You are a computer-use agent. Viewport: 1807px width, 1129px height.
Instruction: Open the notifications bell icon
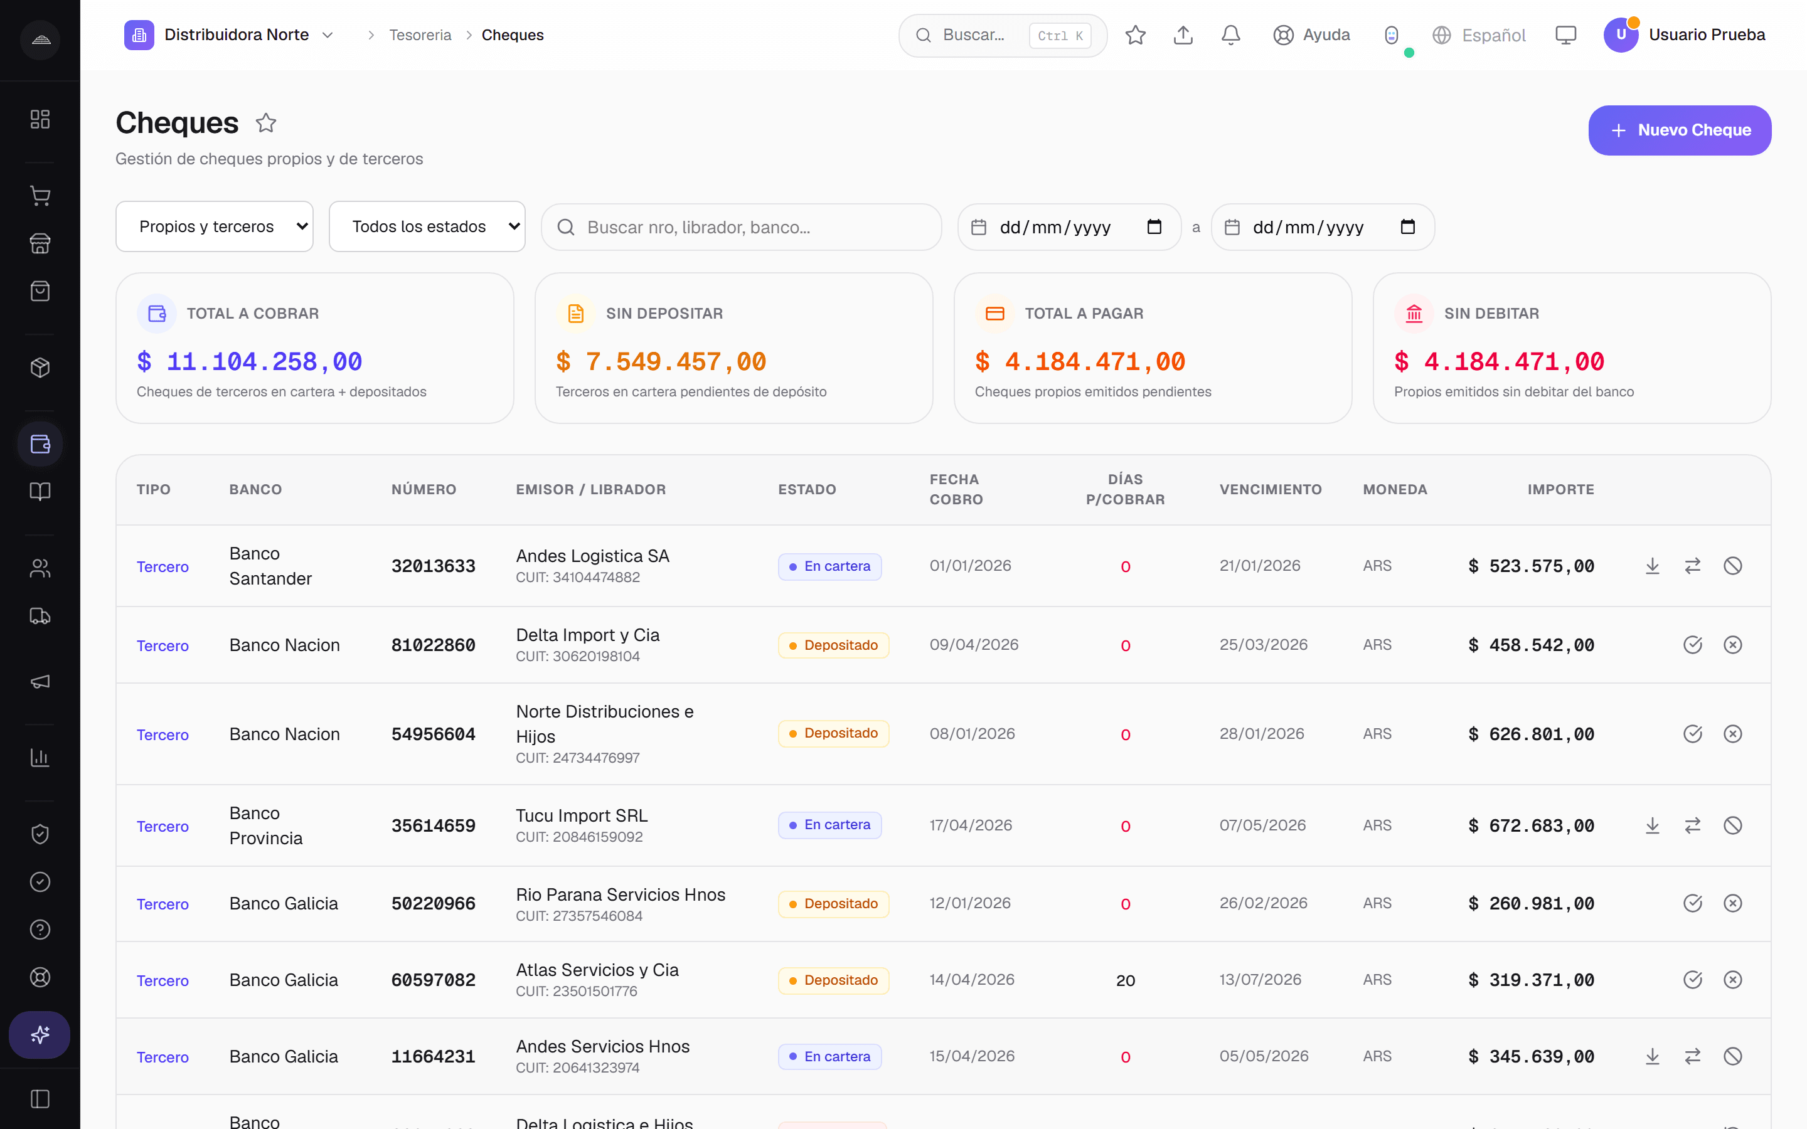1230,35
